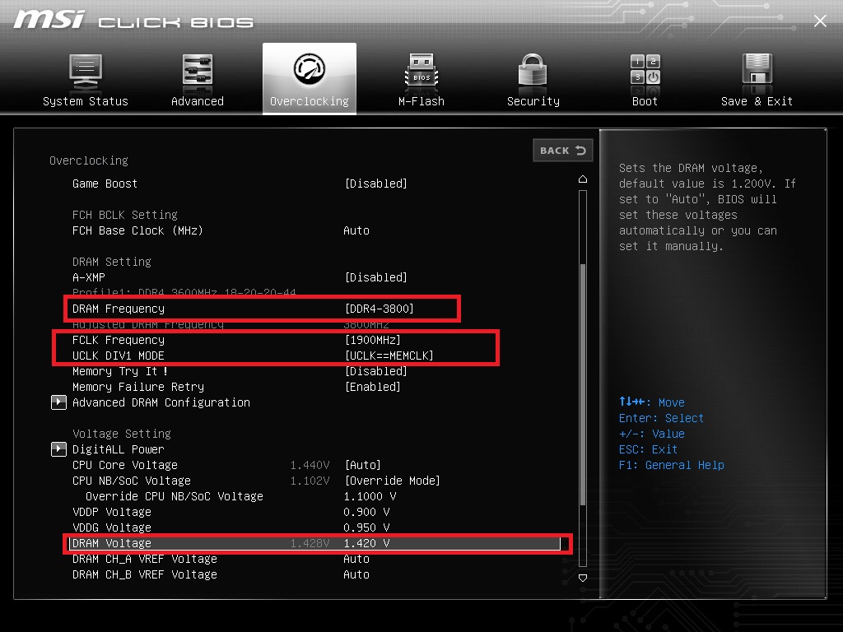Change FCH Base Clock Auto value
Viewport: 843px width, 632px height.
(x=356, y=230)
